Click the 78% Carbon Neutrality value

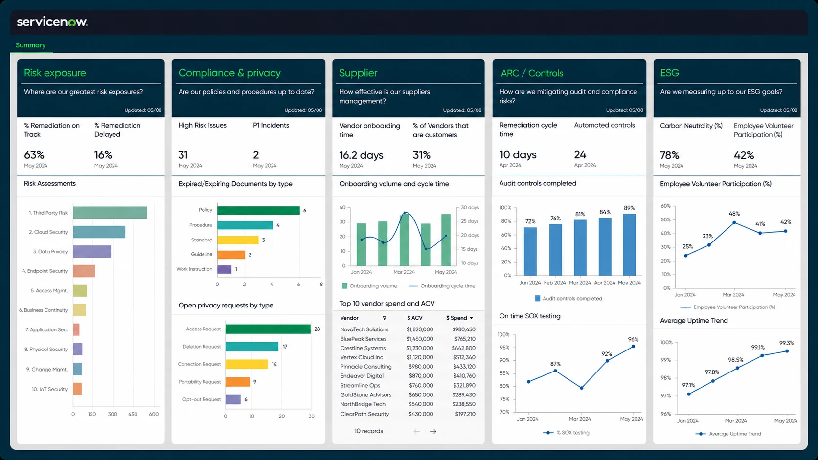(x=670, y=155)
